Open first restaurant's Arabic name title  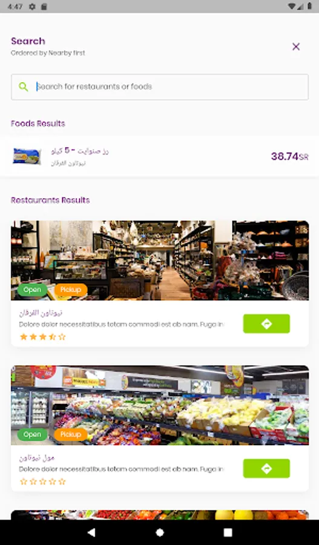point(41,313)
